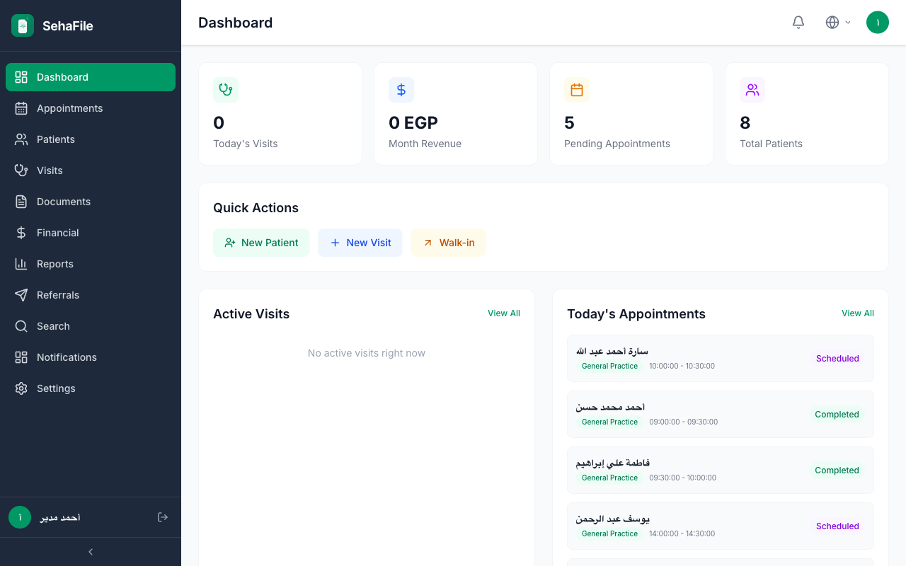
Task: Click the green user avatar in header
Action: pos(878,23)
